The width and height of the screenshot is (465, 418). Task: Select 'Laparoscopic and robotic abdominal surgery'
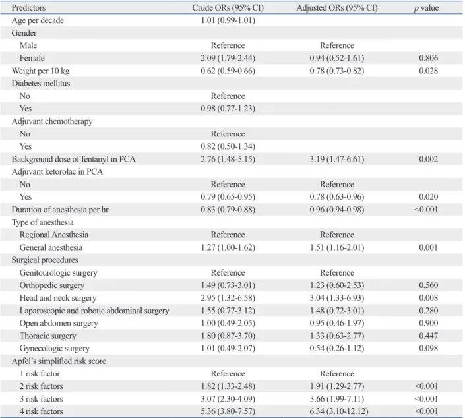point(94,311)
